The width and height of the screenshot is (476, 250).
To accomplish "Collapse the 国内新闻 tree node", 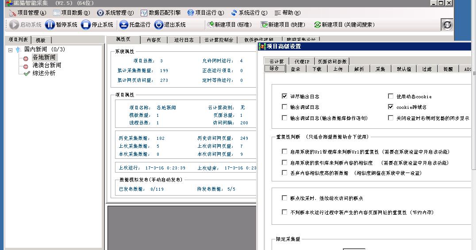I will click(x=11, y=50).
